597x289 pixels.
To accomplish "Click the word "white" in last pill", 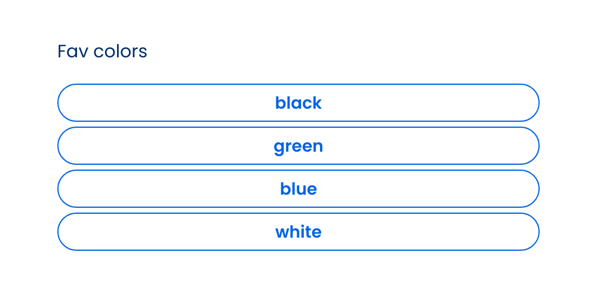I will coord(298,232).
